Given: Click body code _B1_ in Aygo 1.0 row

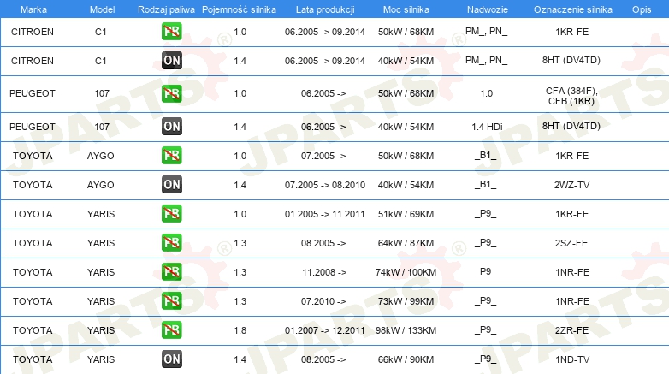Looking at the screenshot, I should (486, 155).
